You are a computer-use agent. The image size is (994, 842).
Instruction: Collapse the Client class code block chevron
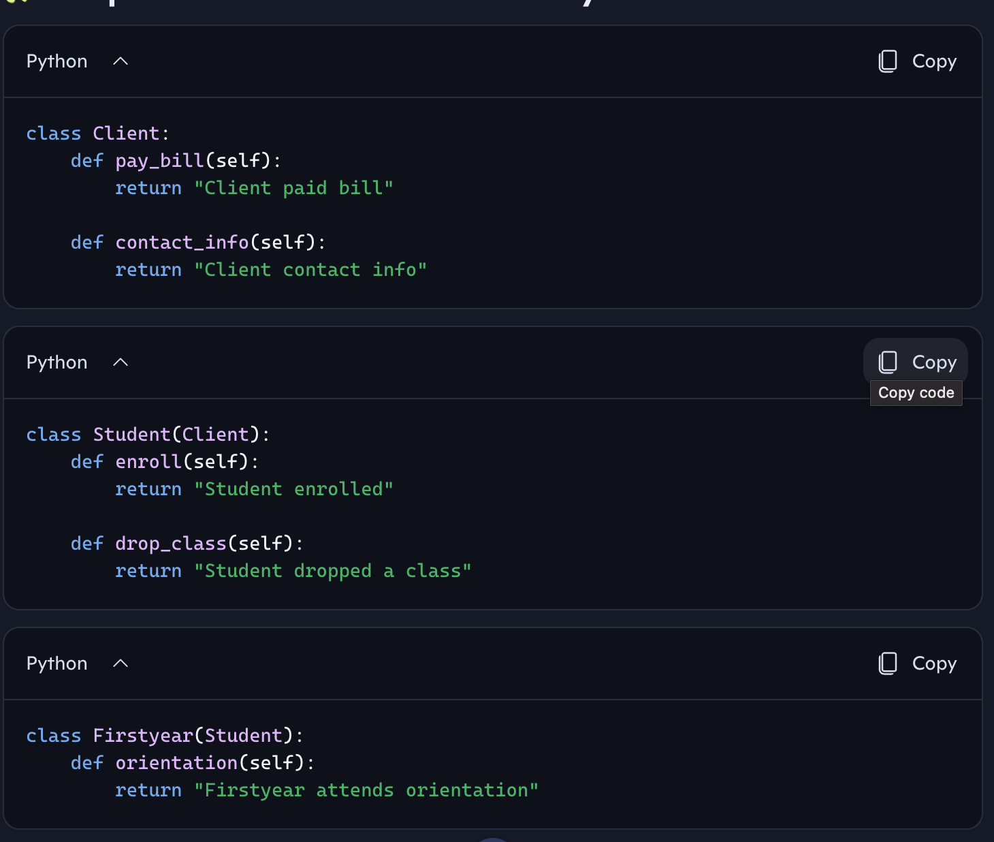121,61
